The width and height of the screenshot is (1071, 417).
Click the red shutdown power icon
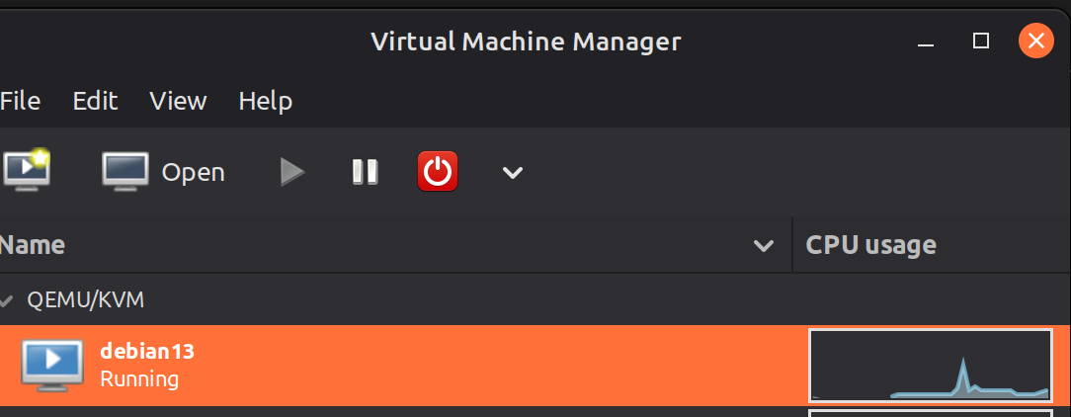(x=438, y=172)
